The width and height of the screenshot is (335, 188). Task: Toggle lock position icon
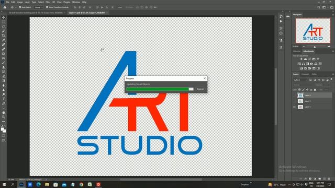click(307, 90)
